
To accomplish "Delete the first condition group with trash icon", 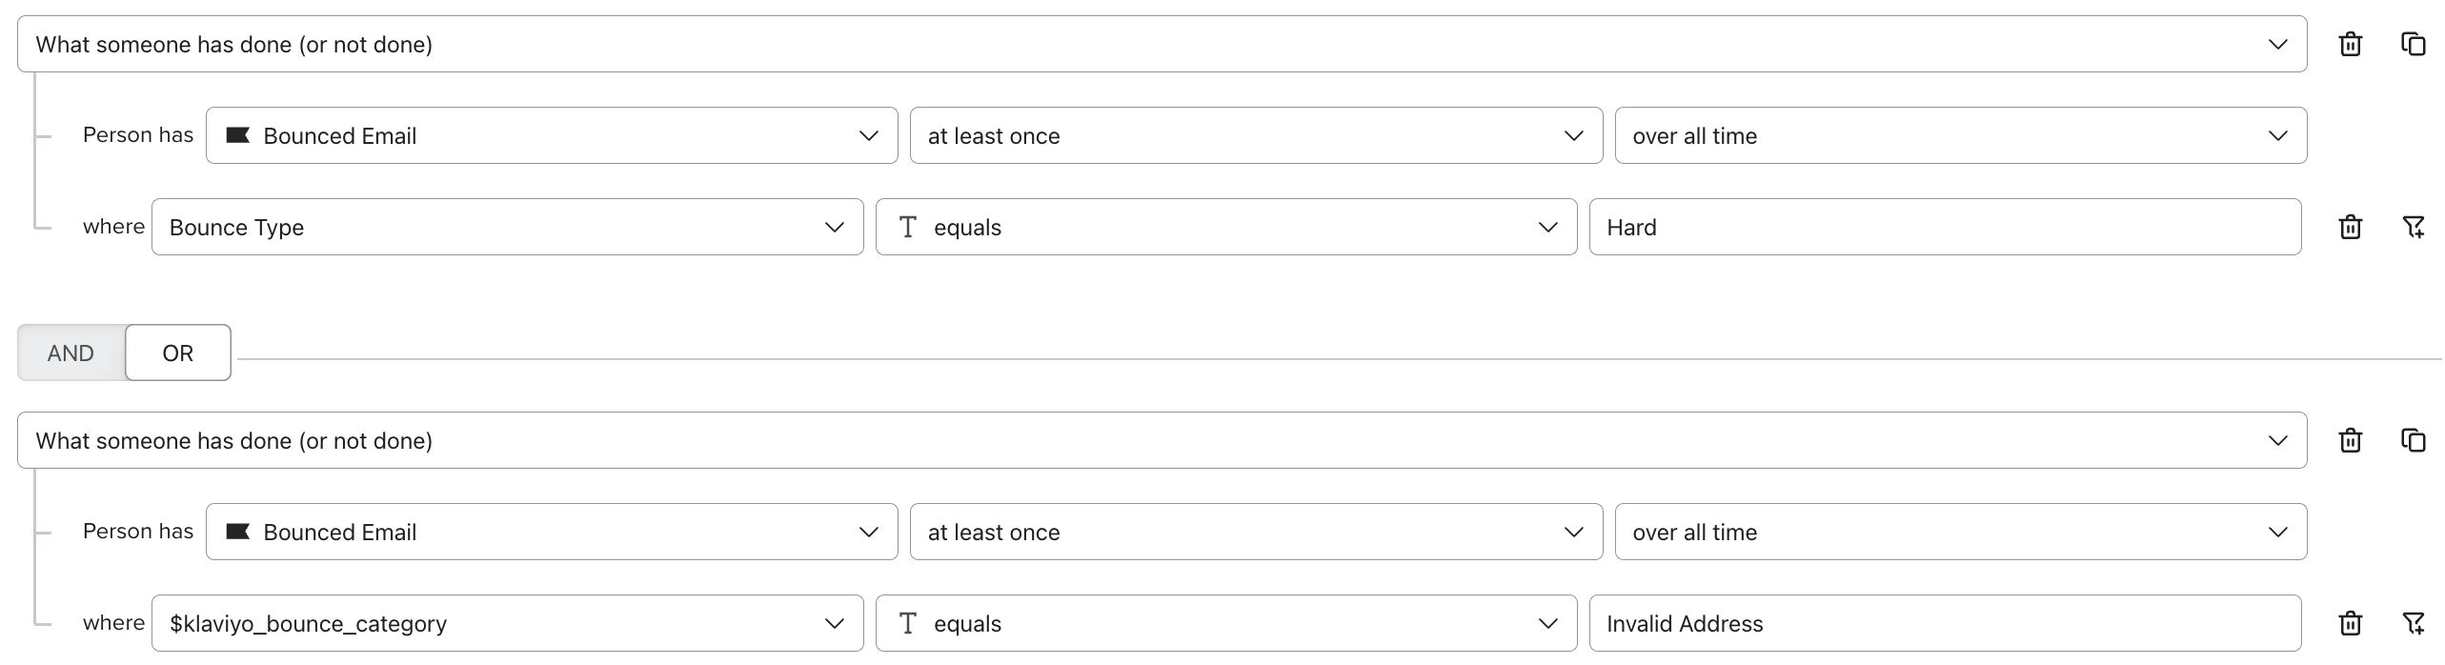I will coord(2350,44).
